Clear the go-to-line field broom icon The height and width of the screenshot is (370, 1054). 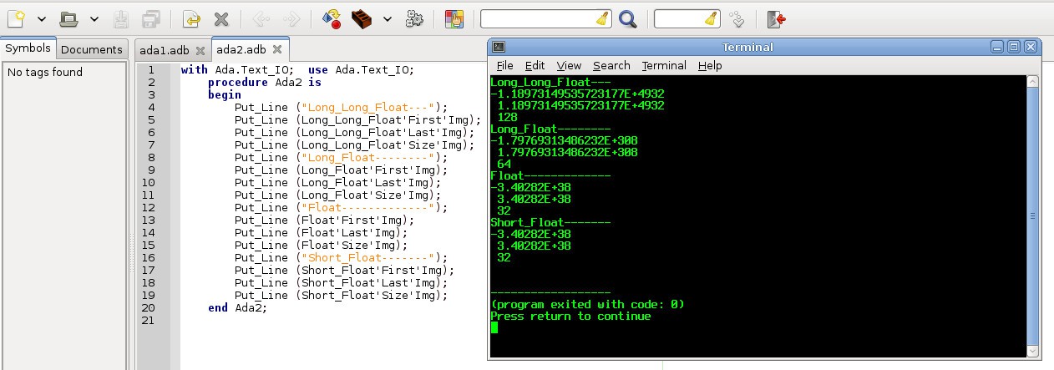coord(711,18)
